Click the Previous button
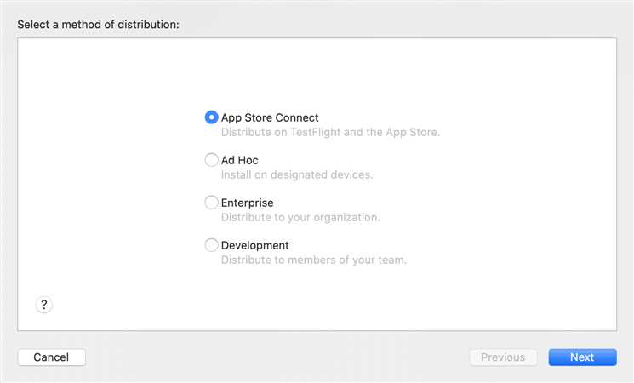The height and width of the screenshot is (383, 634). coord(503,357)
